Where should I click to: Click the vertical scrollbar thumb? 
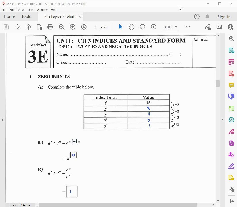218,83
